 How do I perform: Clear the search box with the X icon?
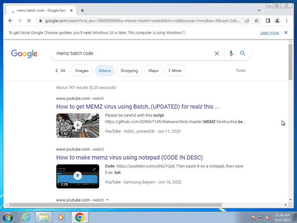pos(217,53)
